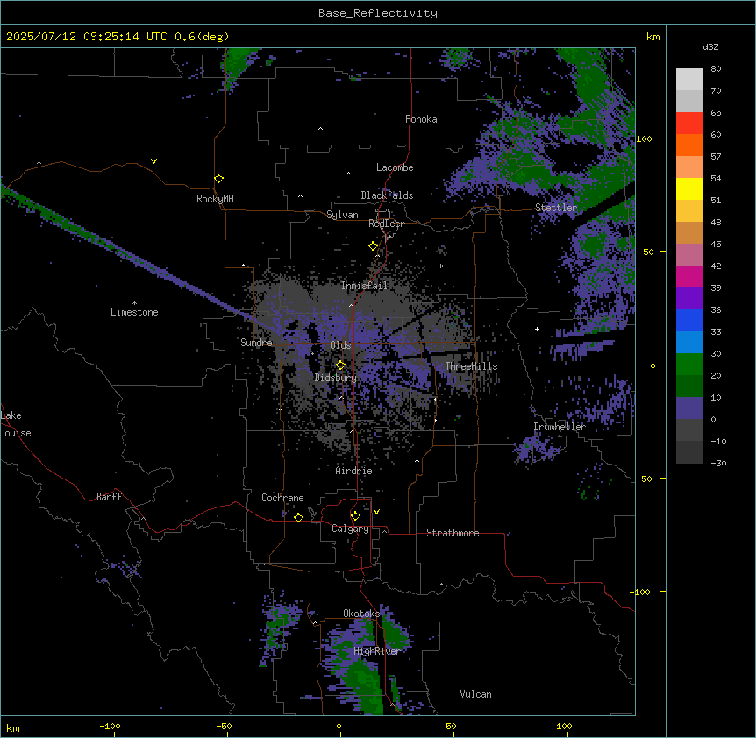Click the Olds town label
The height and width of the screenshot is (738, 756).
[x=340, y=345]
